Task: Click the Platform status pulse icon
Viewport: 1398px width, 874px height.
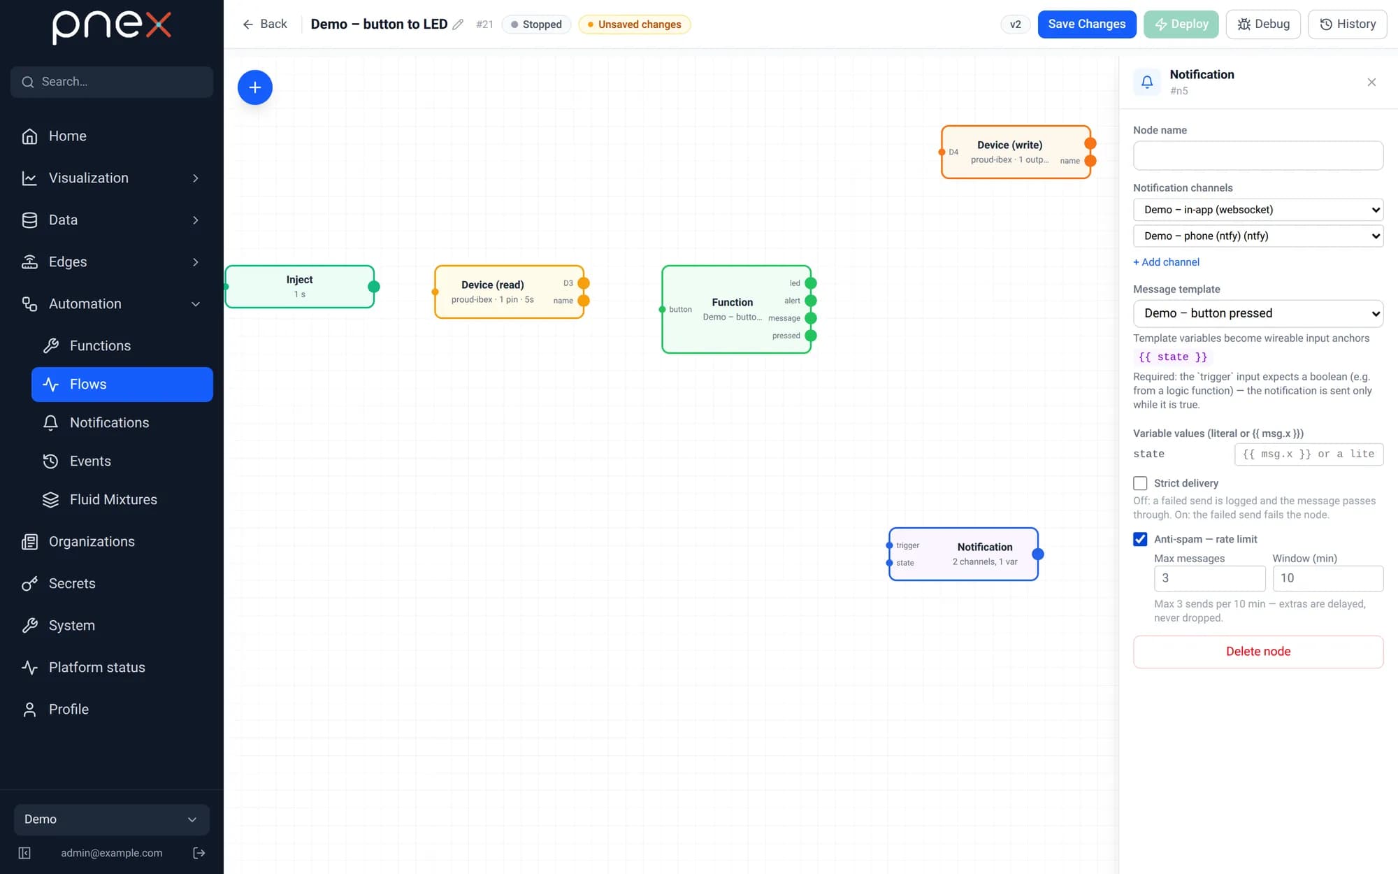Action: click(29, 668)
